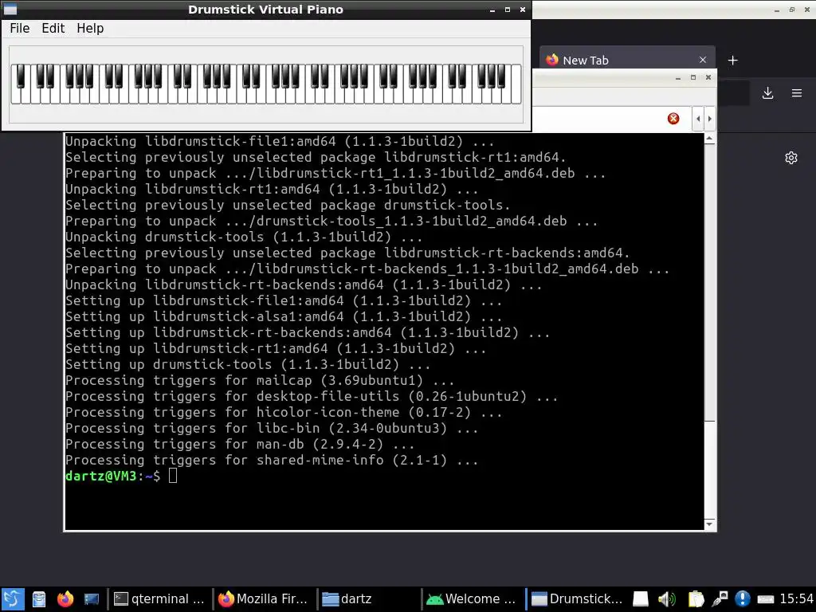Click the "Processing triggers for shared-mime-info" line
Viewport: 816px width, 612px height.
click(272, 460)
